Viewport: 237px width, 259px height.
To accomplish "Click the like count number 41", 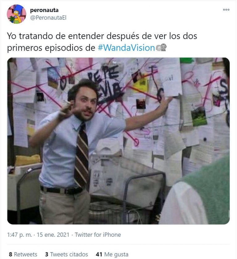I will click(99, 254).
